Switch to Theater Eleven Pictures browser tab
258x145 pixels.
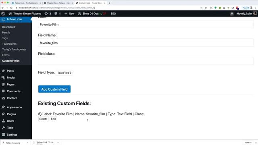58,3
